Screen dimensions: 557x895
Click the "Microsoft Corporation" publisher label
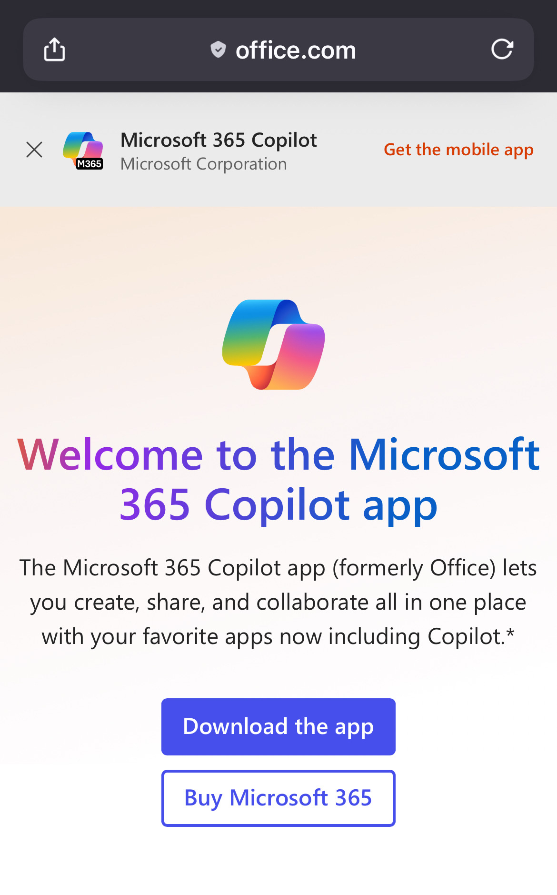click(204, 164)
